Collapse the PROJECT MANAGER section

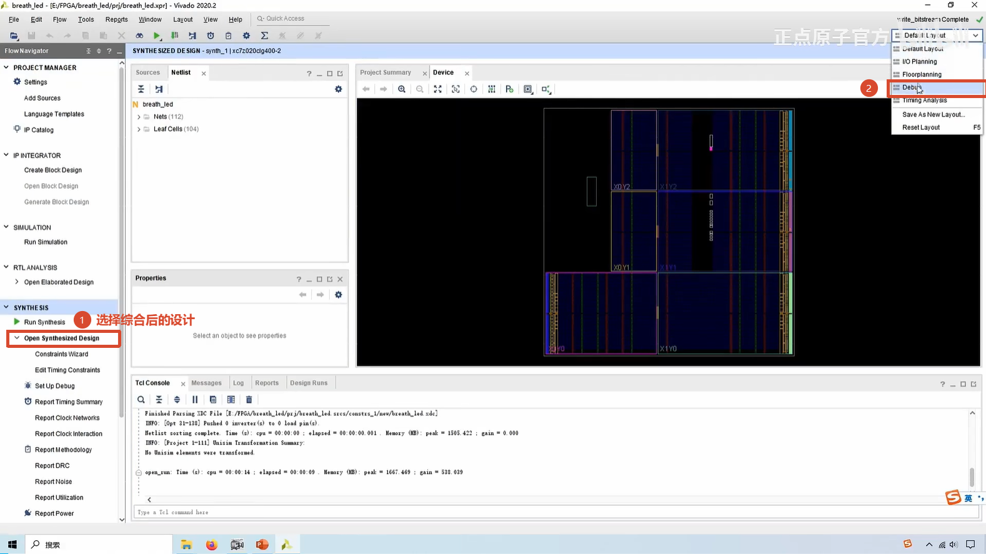pyautogui.click(x=6, y=67)
